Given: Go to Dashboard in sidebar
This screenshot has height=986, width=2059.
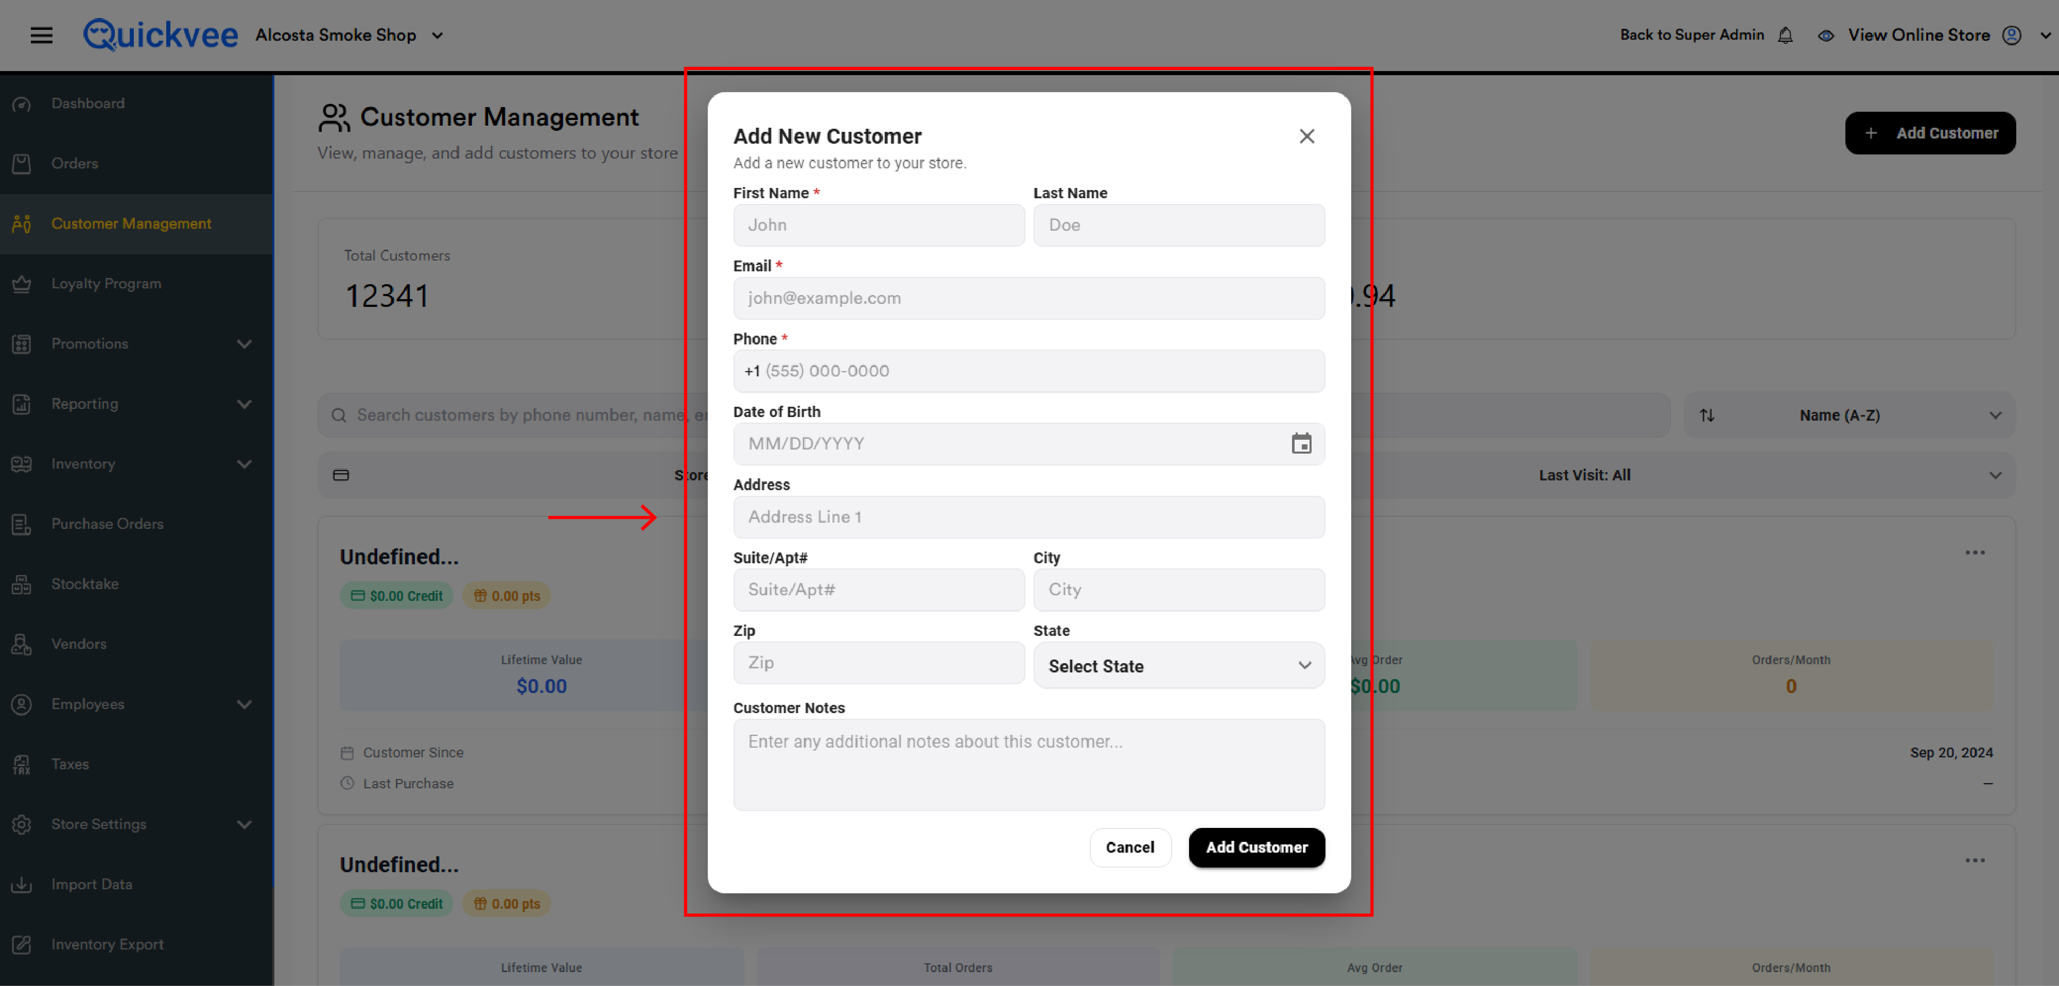Looking at the screenshot, I should (x=88, y=103).
